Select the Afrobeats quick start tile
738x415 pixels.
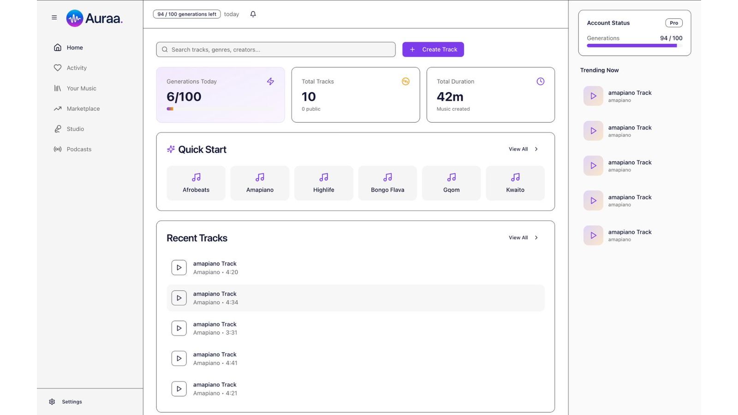[x=196, y=183]
